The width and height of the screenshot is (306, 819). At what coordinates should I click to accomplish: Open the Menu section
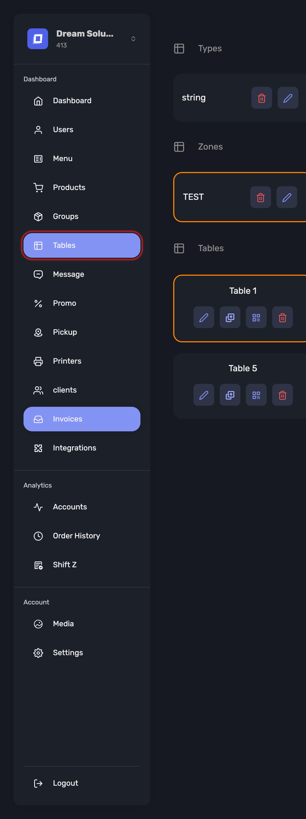(82, 159)
